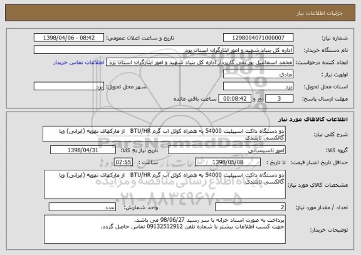
Task: Click the label شرح کلی نیاز
Action: tap(331, 135)
